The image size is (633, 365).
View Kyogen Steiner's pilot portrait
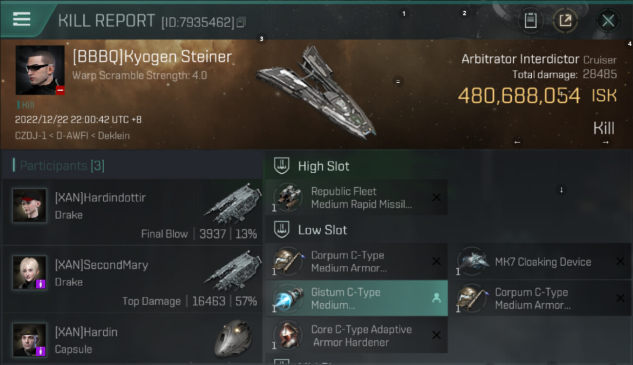(40, 70)
